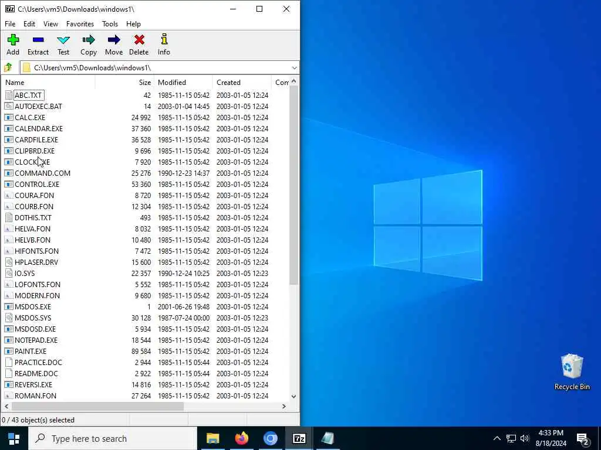
Task: Click the Move toolbar icon
Action: (x=114, y=40)
